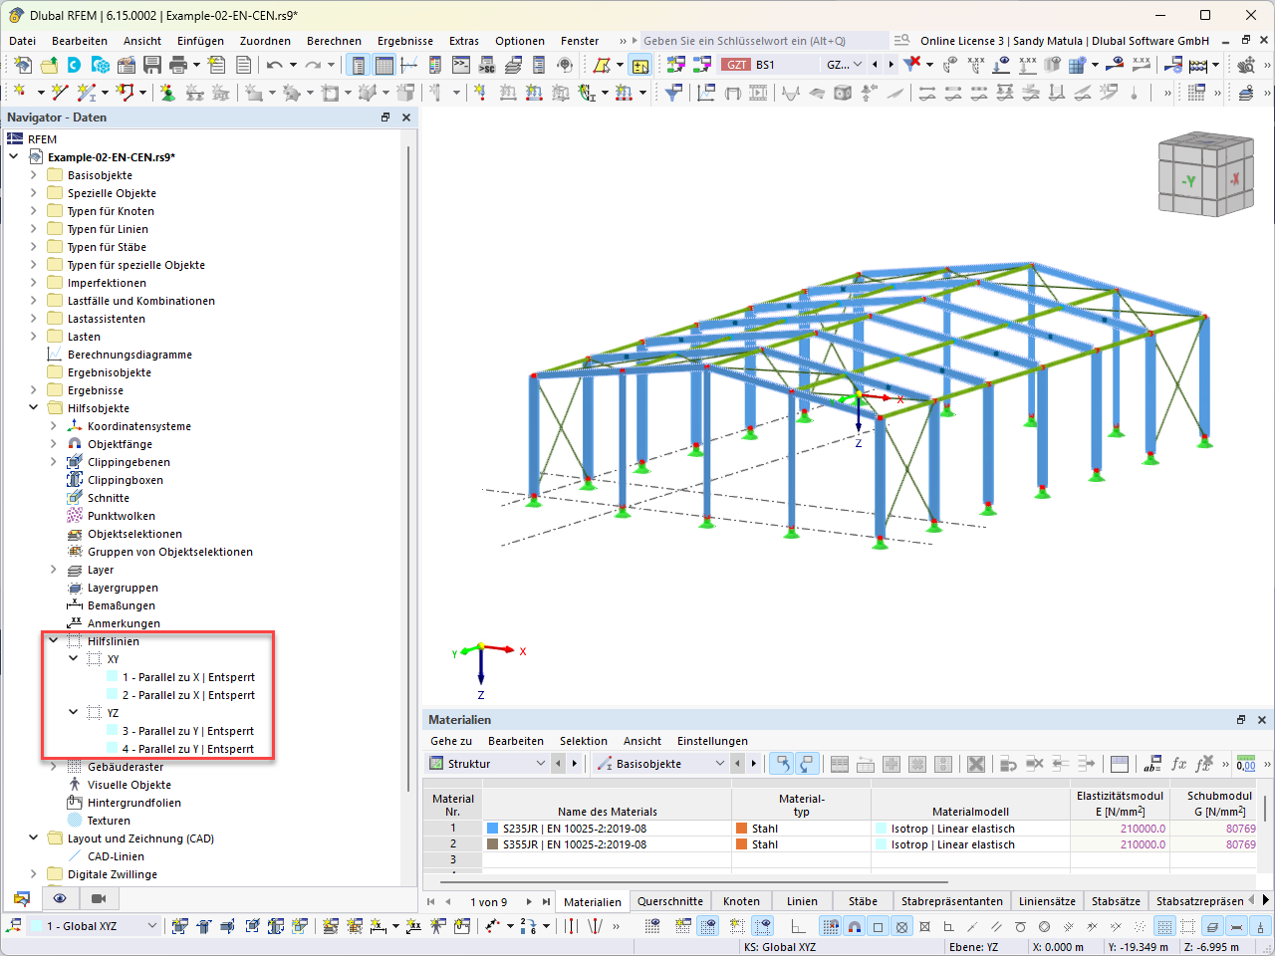The width and height of the screenshot is (1275, 956).
Task: Redo the last undone action
Action: coord(313,65)
